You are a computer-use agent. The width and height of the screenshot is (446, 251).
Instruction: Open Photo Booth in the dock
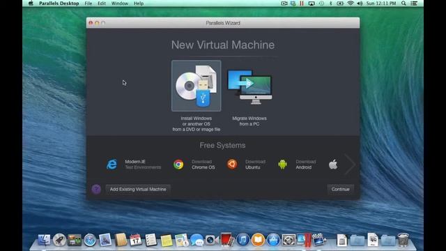click(x=227, y=240)
